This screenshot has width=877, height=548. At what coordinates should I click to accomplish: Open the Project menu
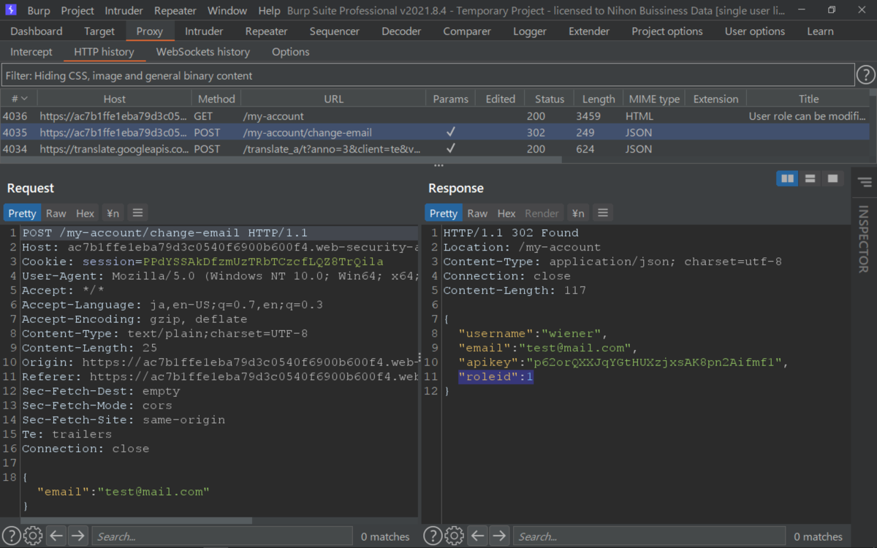(x=77, y=10)
